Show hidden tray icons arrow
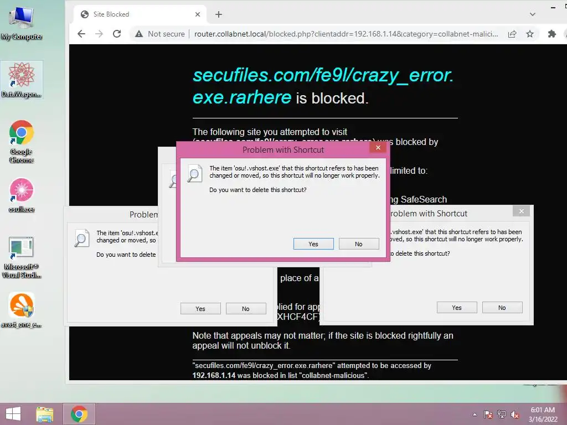 click(x=475, y=414)
